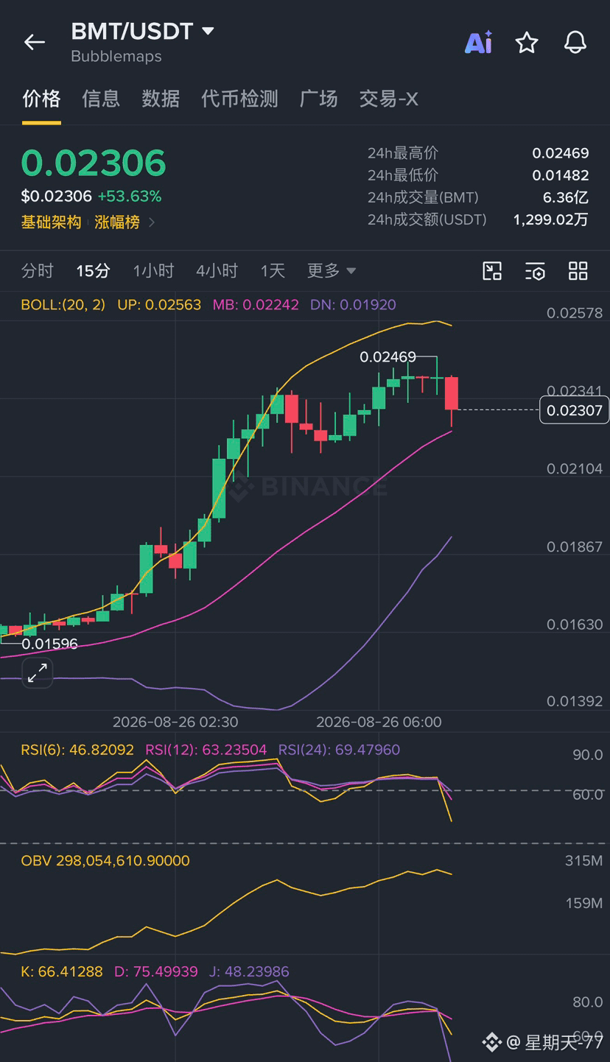Expand the chevron beside 涨幅榜
Viewport: 610px width, 1062px height.
[152, 222]
